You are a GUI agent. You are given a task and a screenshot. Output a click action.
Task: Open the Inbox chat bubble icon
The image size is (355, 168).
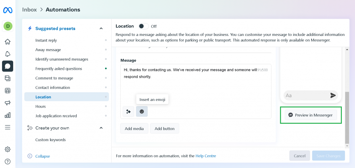pos(8,66)
